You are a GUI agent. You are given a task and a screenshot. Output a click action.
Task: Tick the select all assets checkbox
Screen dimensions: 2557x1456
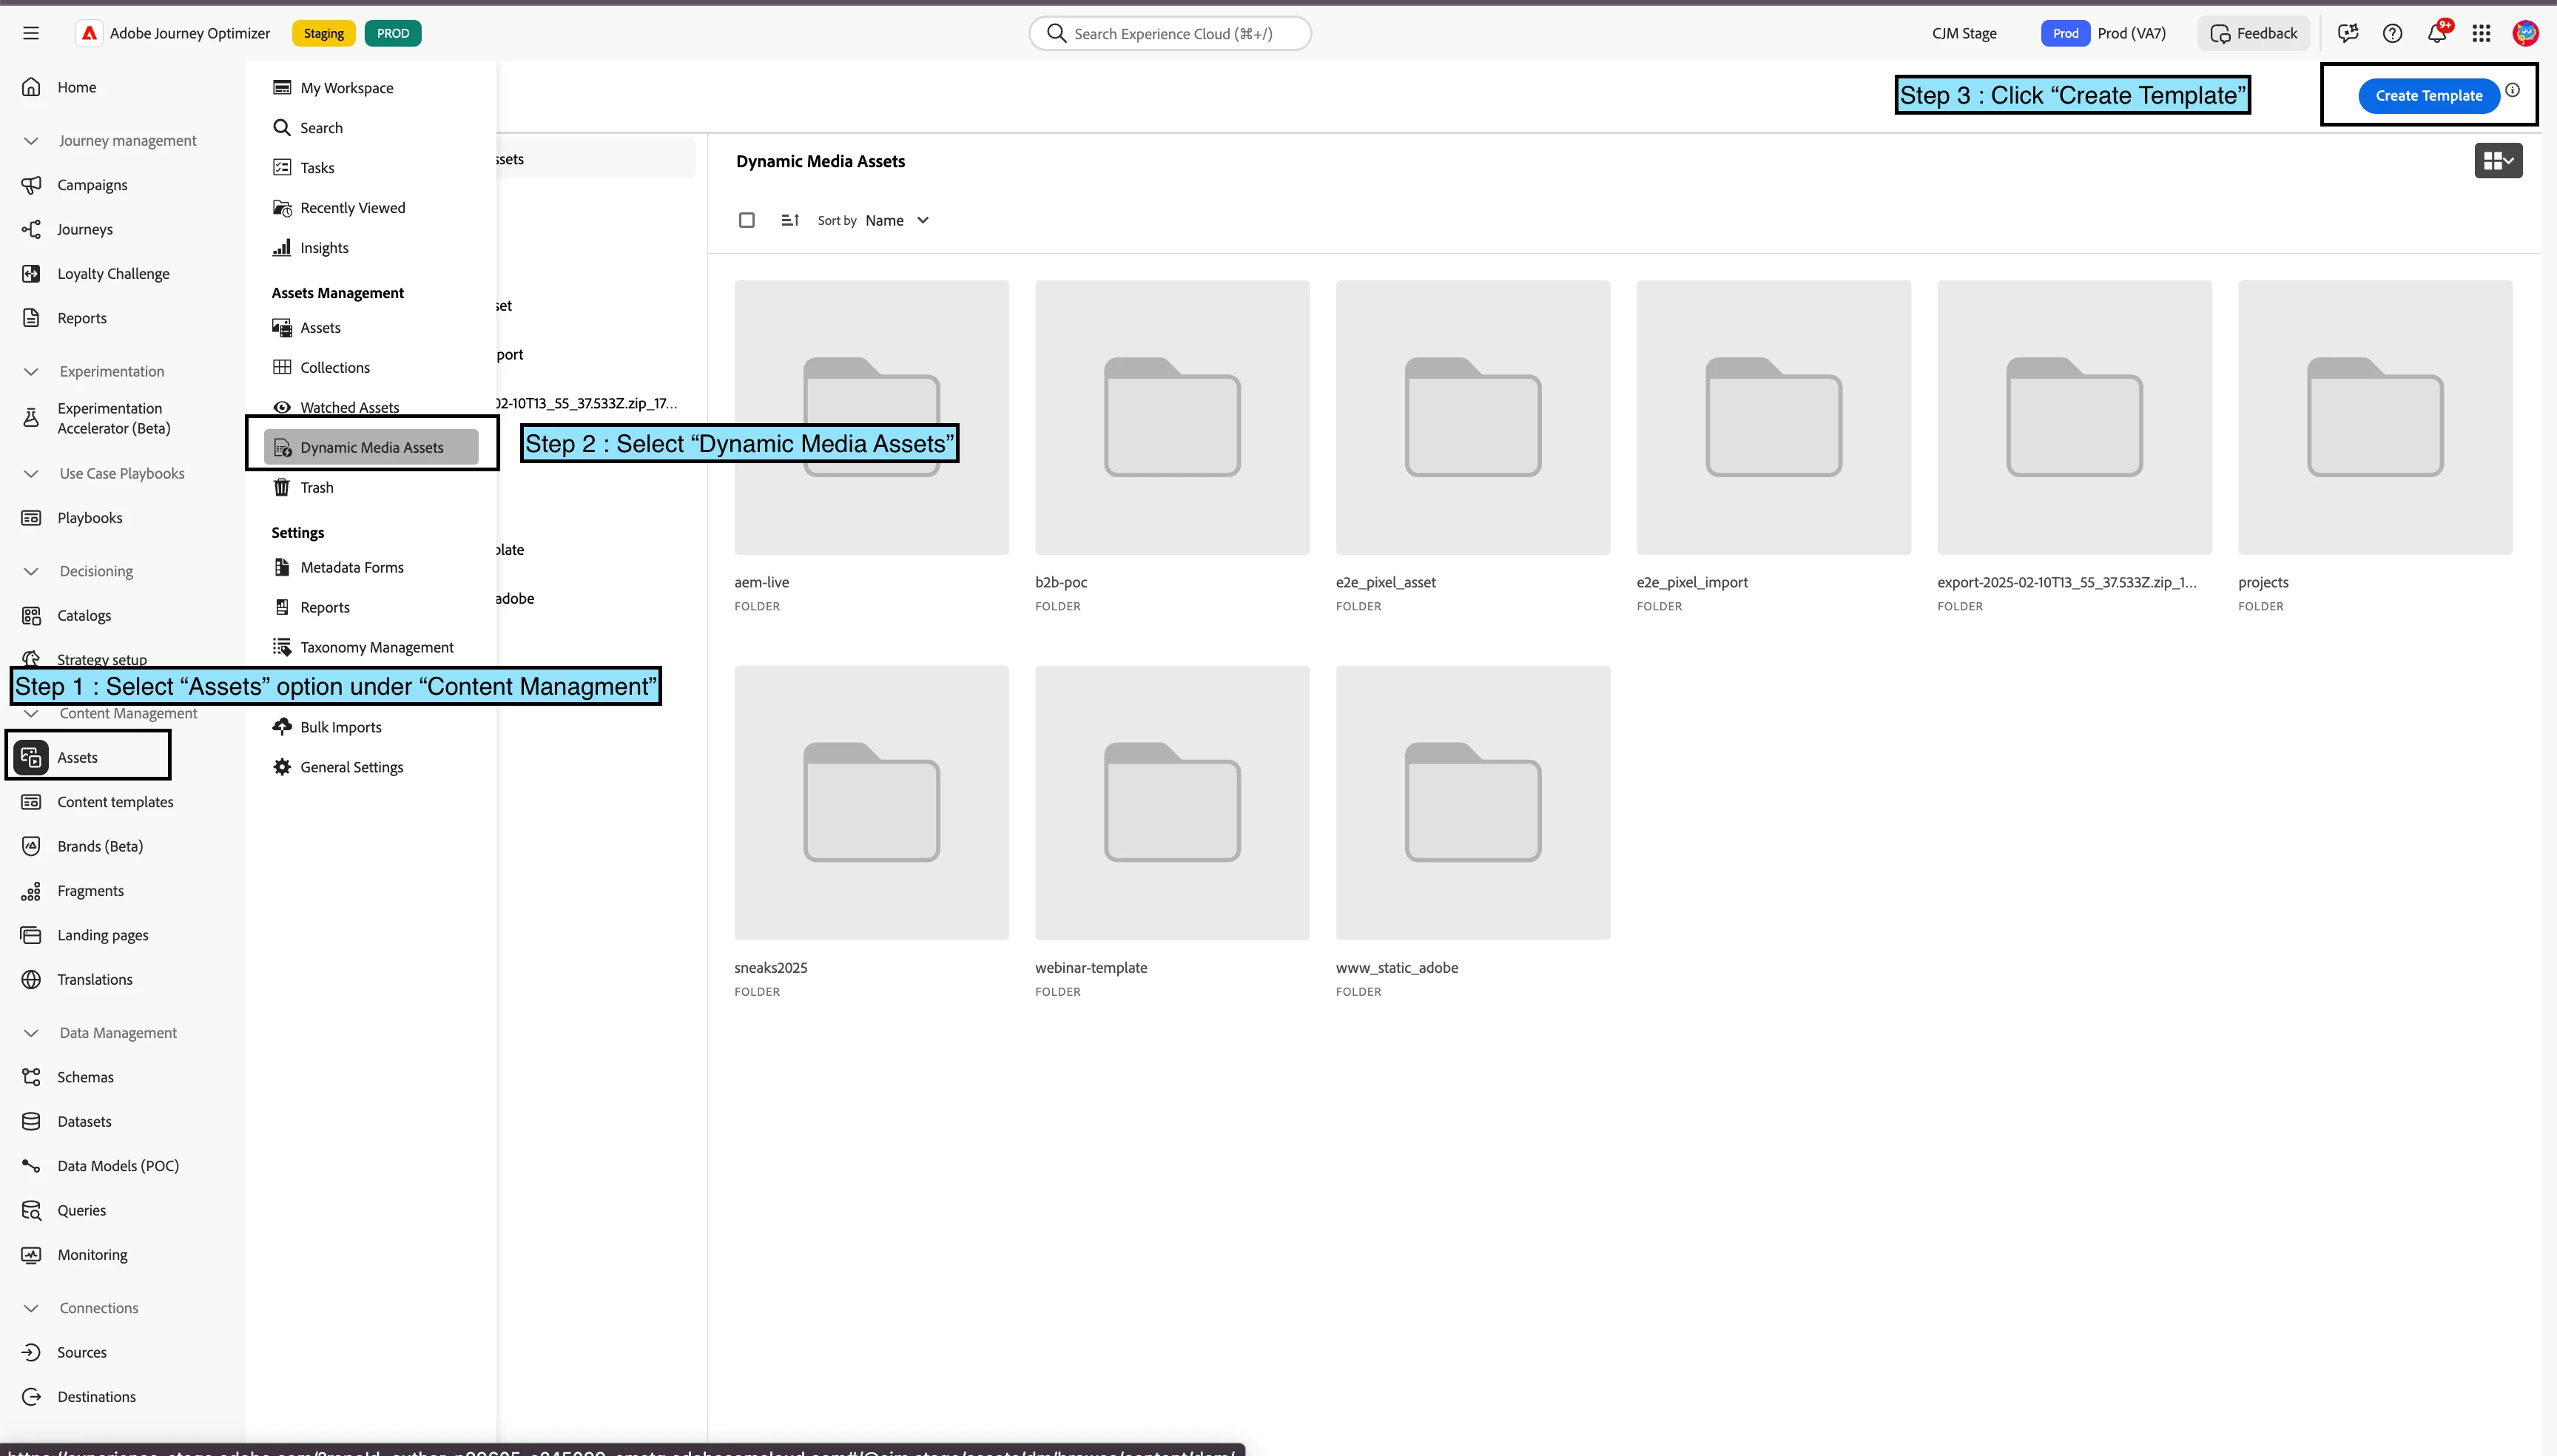click(x=746, y=220)
